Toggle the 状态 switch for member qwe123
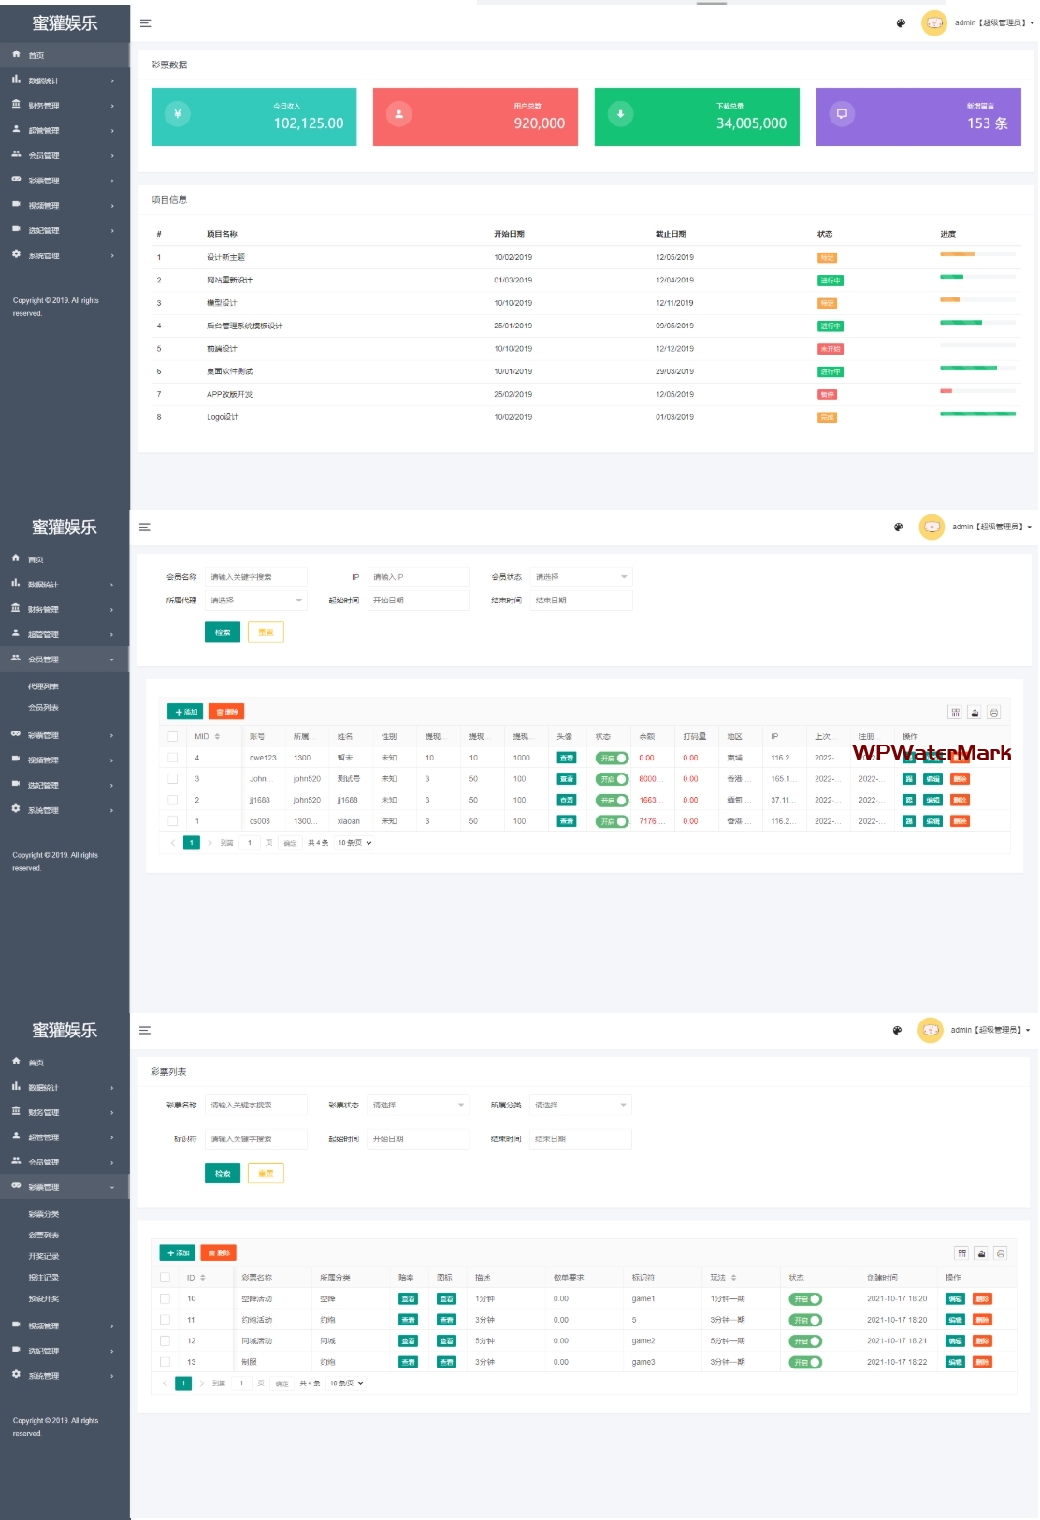The image size is (1040, 1520). pos(612,759)
